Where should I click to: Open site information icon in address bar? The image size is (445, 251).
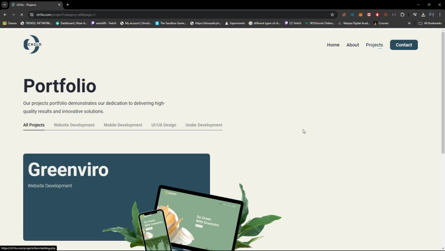(32, 15)
